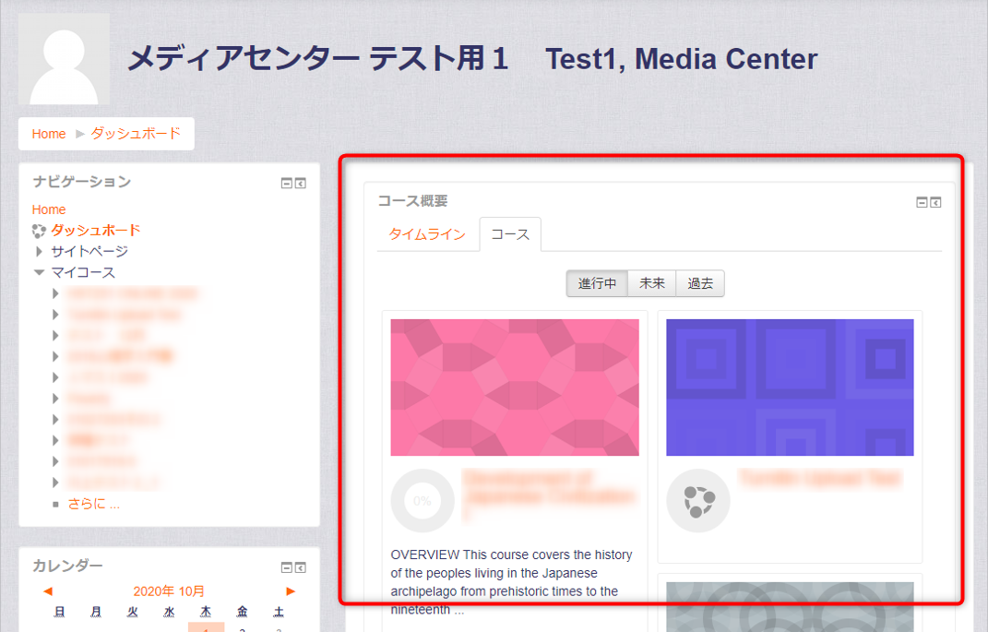Click the 日 weekday header in calendar
The height and width of the screenshot is (632, 988).
59,612
